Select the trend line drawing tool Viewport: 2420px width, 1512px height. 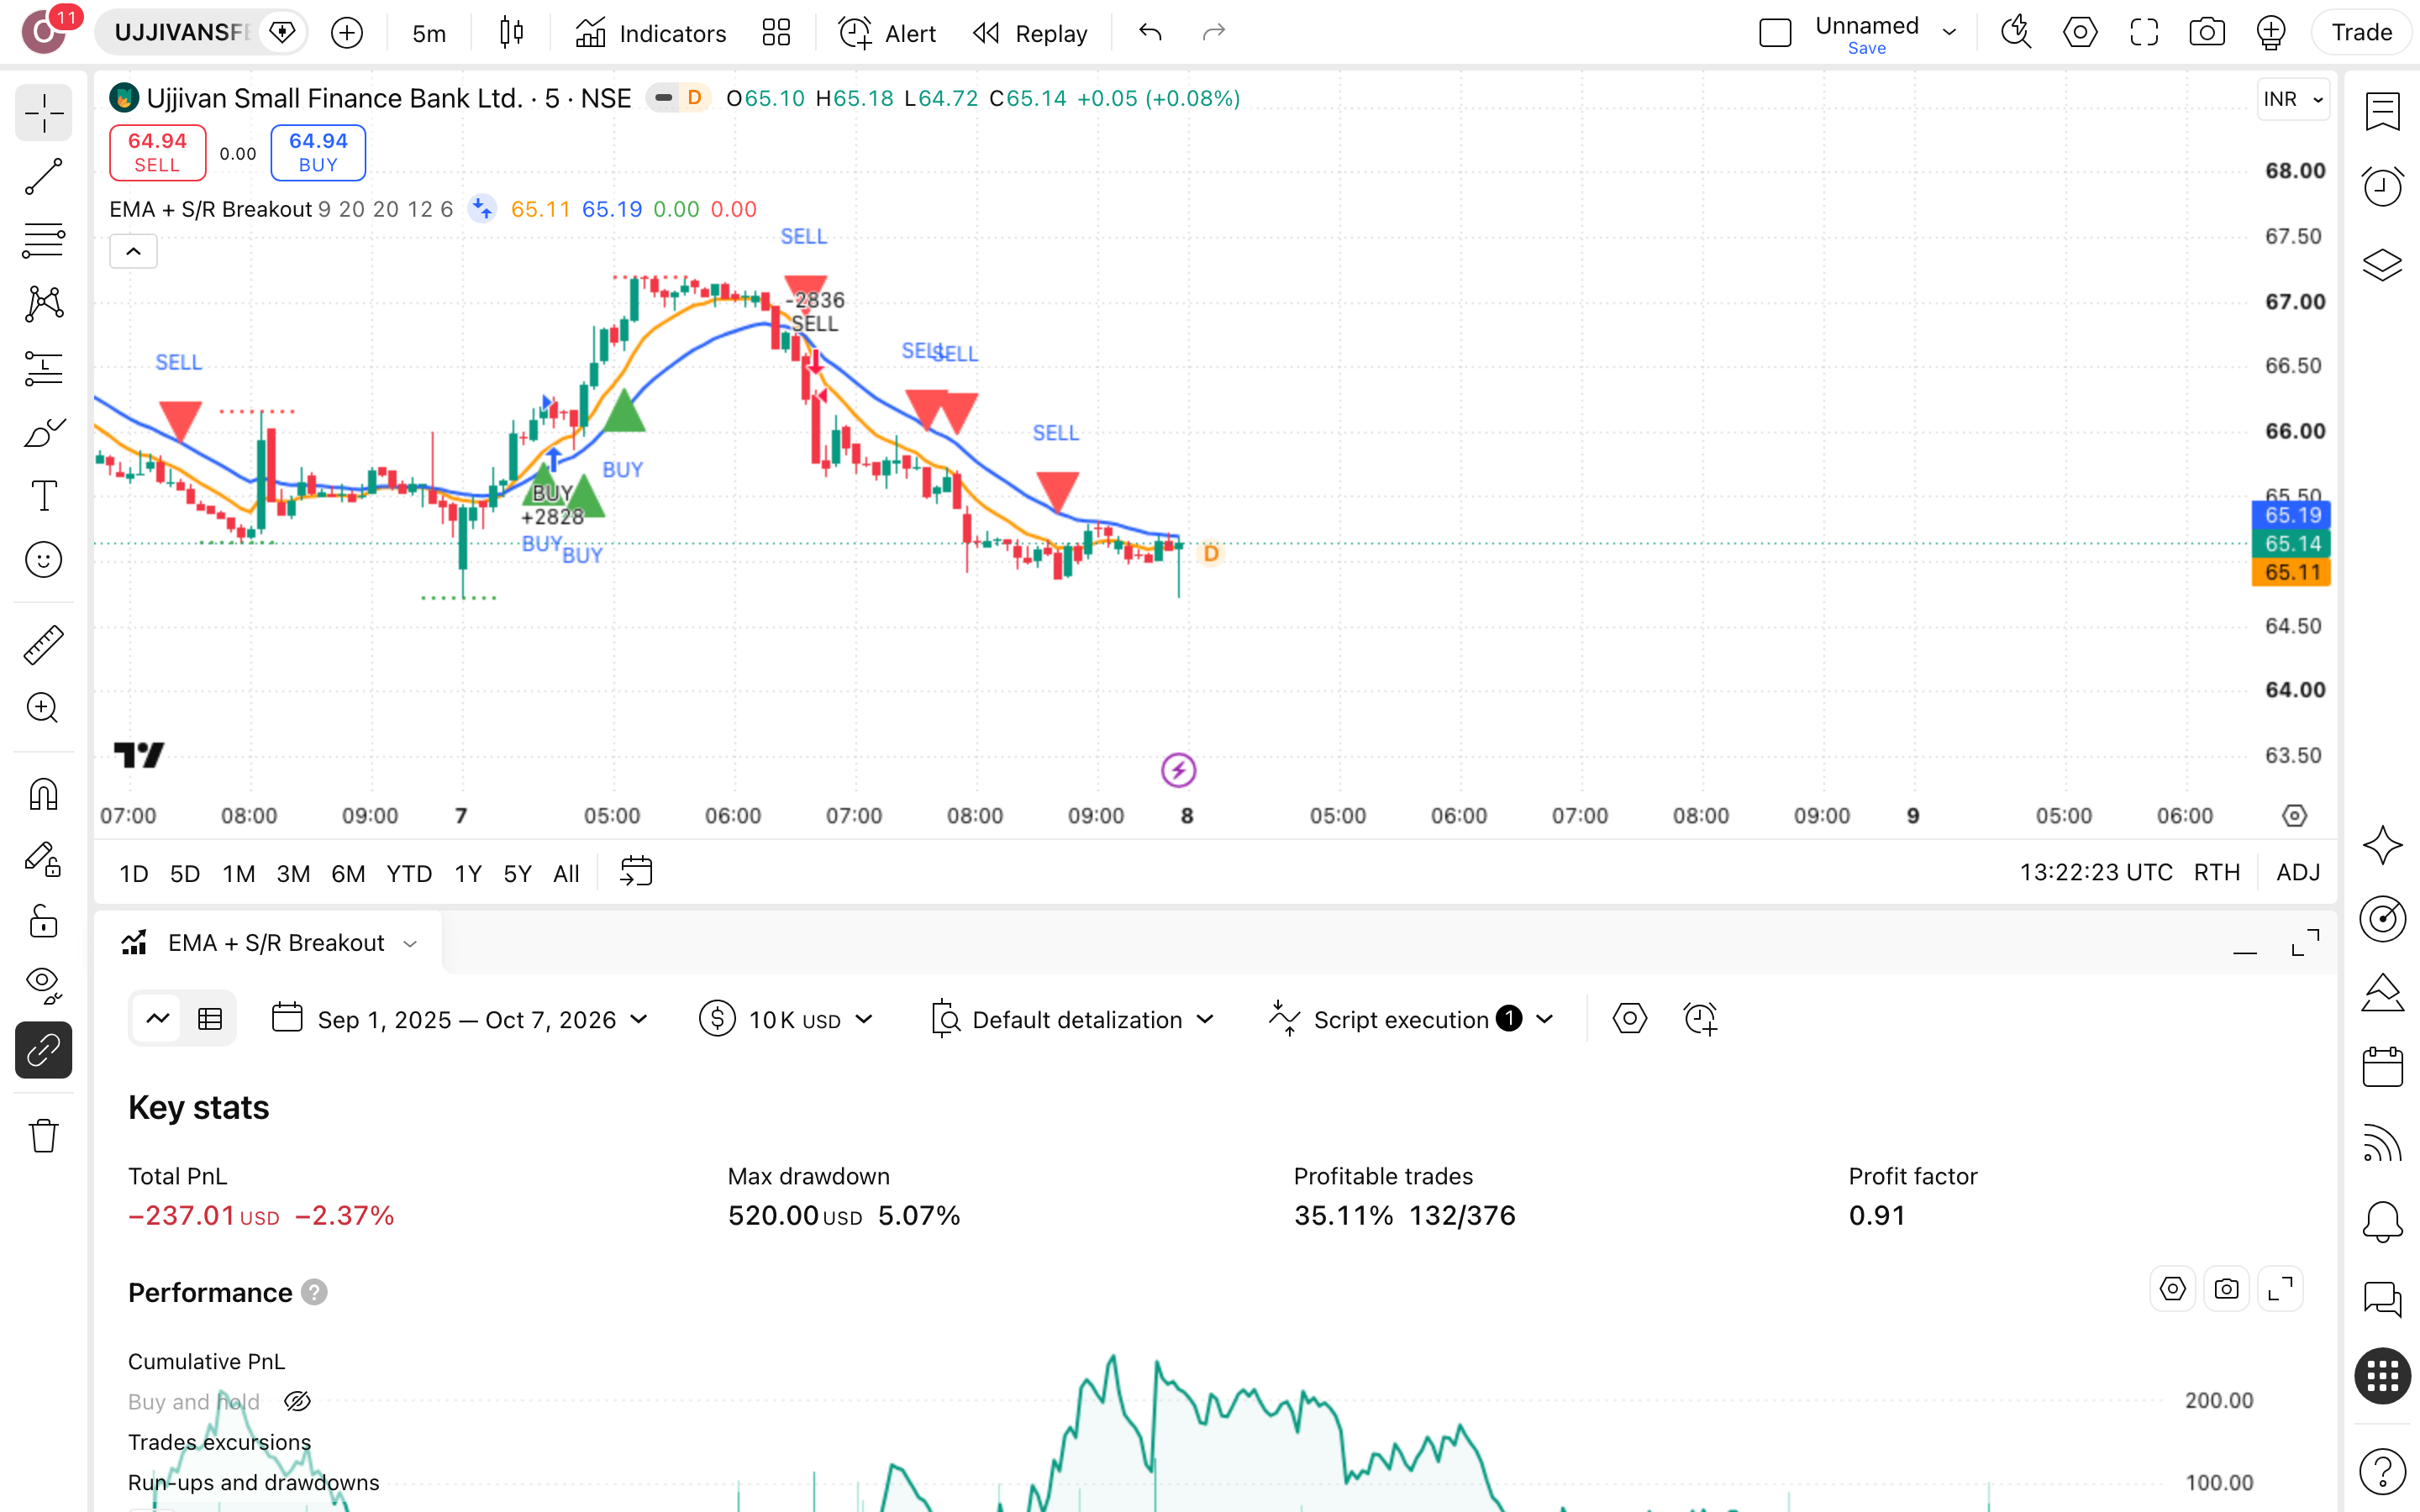pyautogui.click(x=43, y=177)
